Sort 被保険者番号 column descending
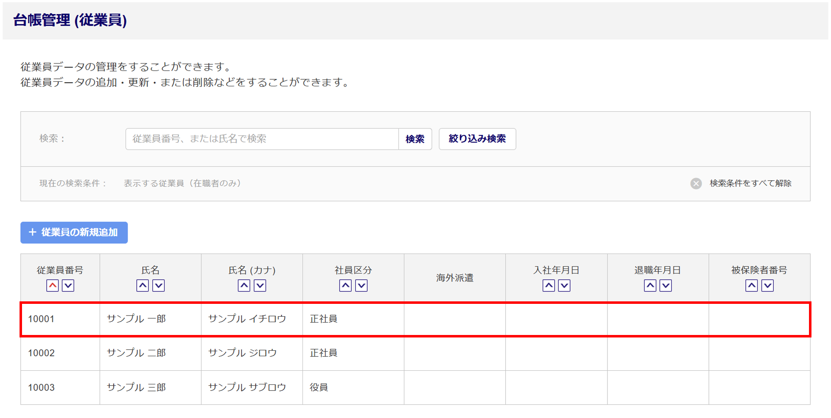The width and height of the screenshot is (831, 418). [767, 286]
